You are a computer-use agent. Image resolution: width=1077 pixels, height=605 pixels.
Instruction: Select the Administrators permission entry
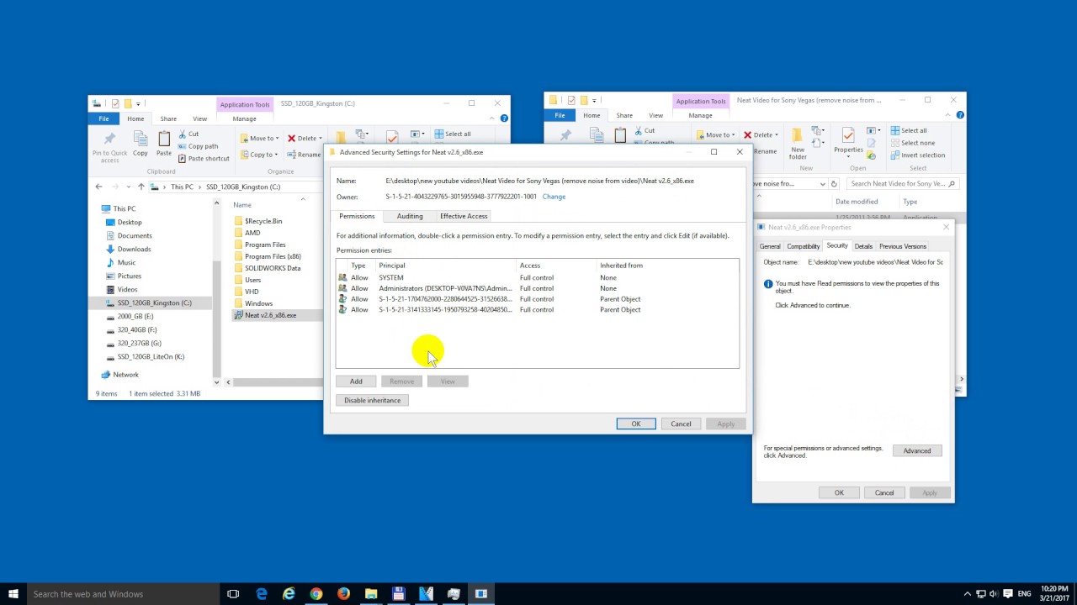coord(537,288)
